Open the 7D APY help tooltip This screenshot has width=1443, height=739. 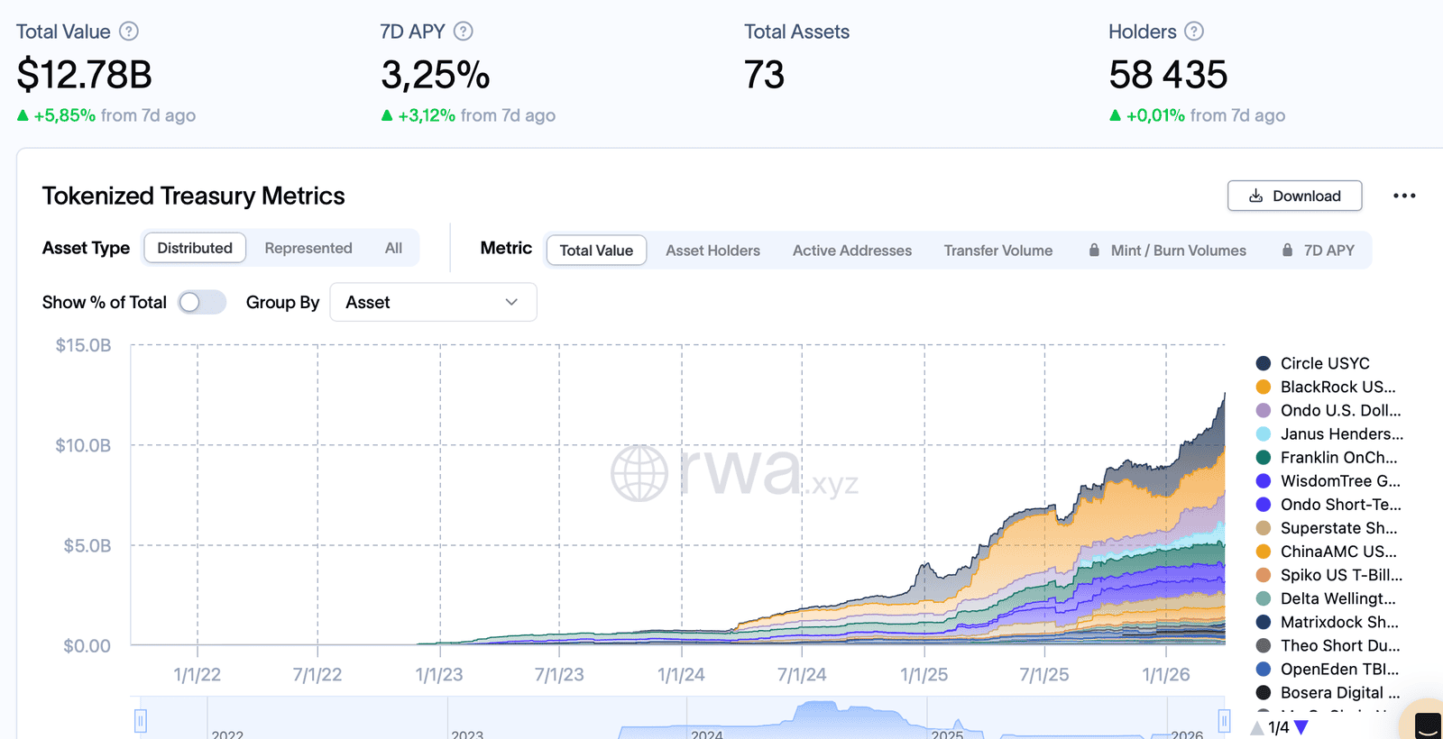462,31
